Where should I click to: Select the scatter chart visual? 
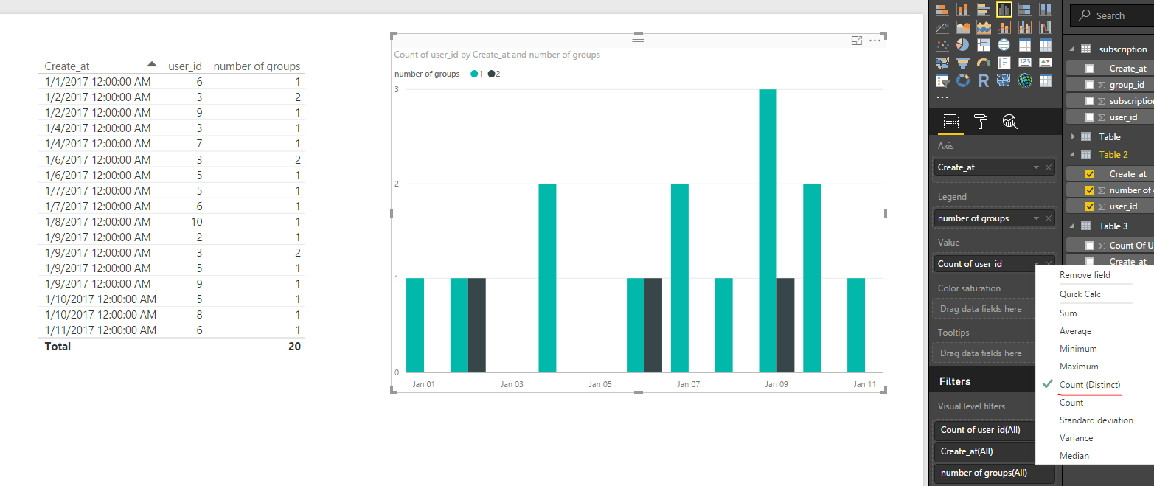(x=942, y=45)
